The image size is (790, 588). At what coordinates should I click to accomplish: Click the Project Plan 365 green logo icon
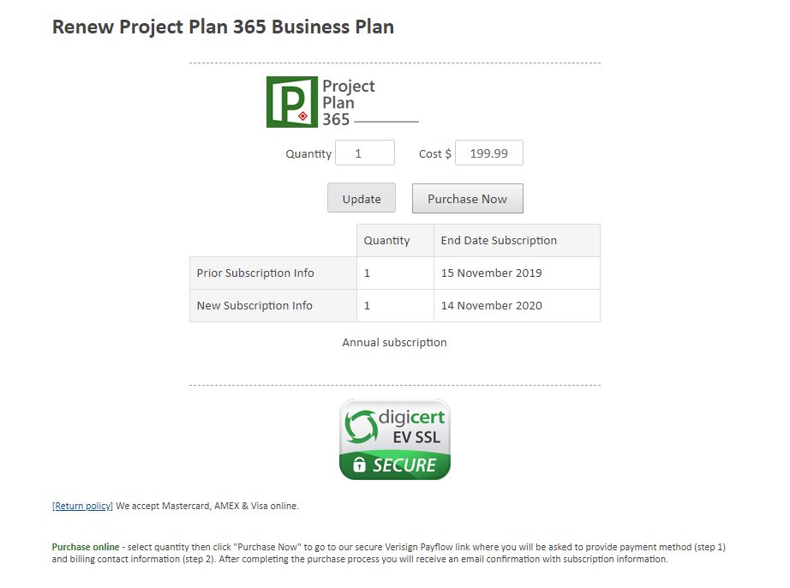(x=291, y=102)
